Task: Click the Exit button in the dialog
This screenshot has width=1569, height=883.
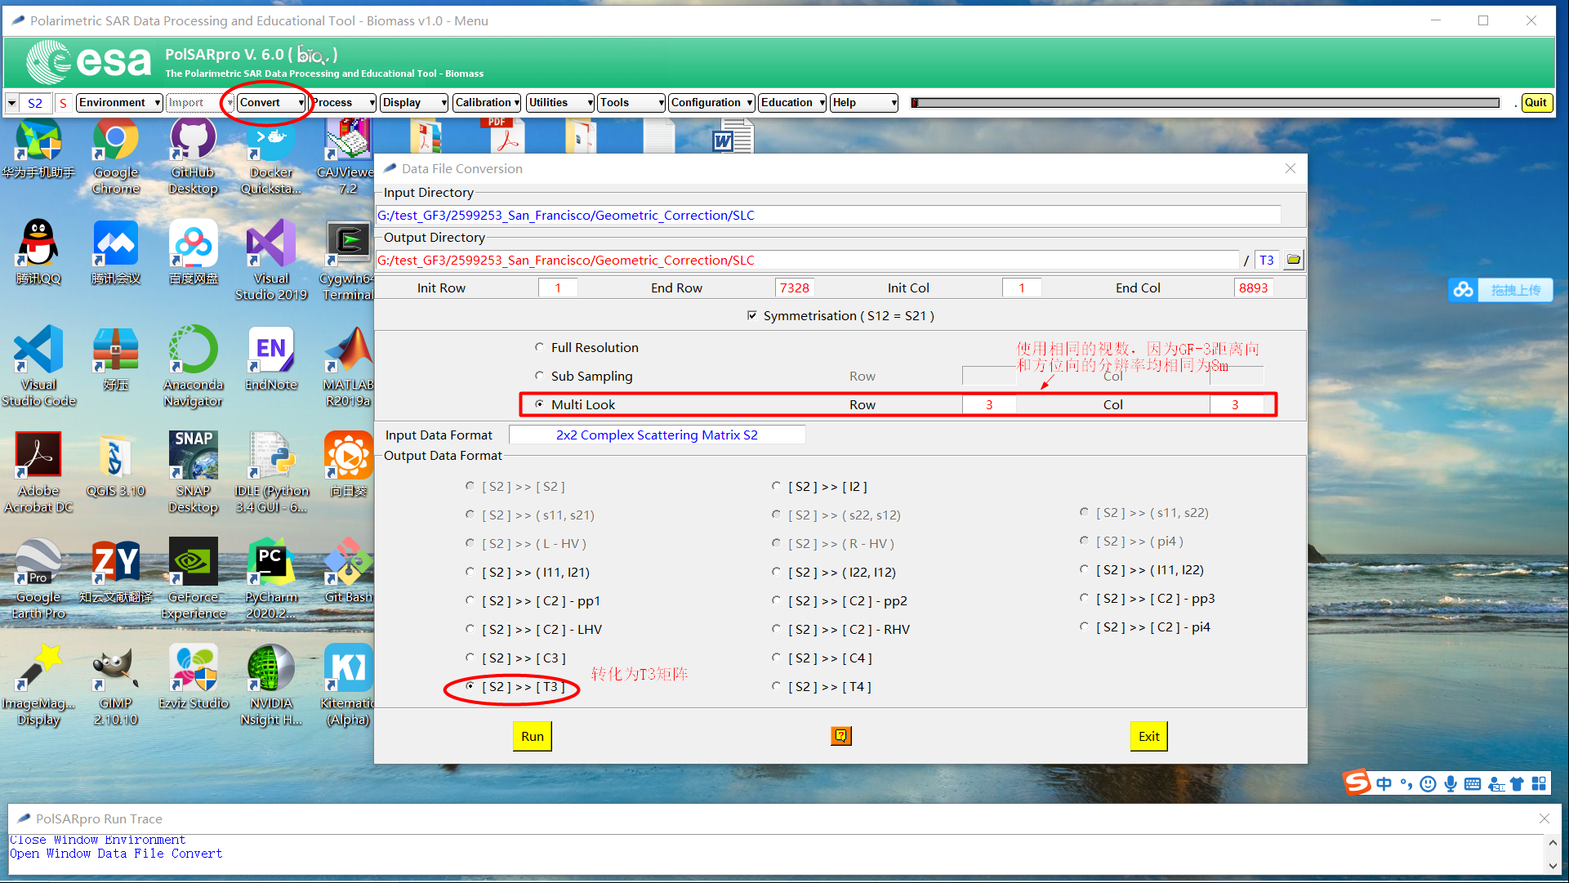Action: 1148,735
